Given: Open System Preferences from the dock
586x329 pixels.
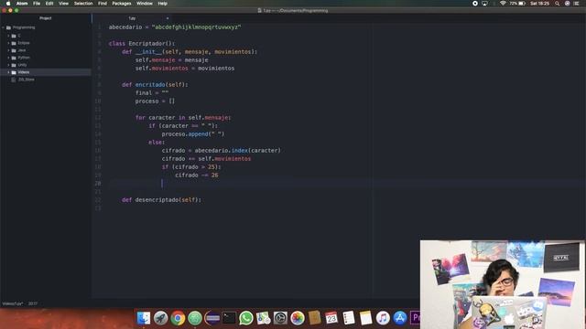Looking at the screenshot, I should [x=280, y=318].
